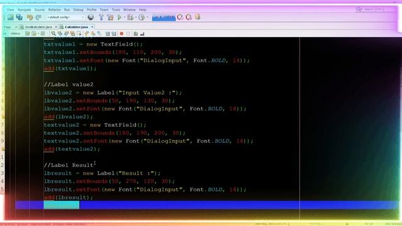Screen dimensions: 402x226
Task: Click the Debug Project toolbar icon
Action: [x=130, y=17]
